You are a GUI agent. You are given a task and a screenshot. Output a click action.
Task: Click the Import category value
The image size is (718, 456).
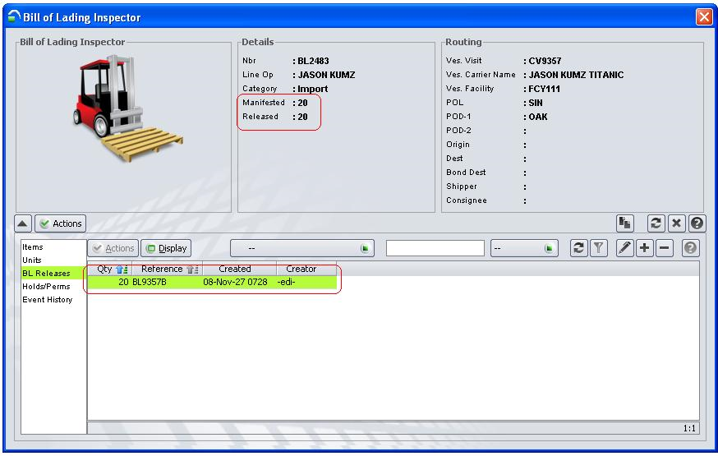tap(313, 89)
